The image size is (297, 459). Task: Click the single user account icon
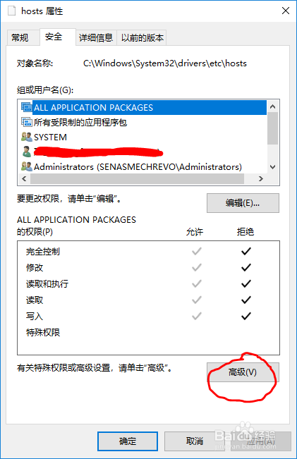click(x=27, y=152)
